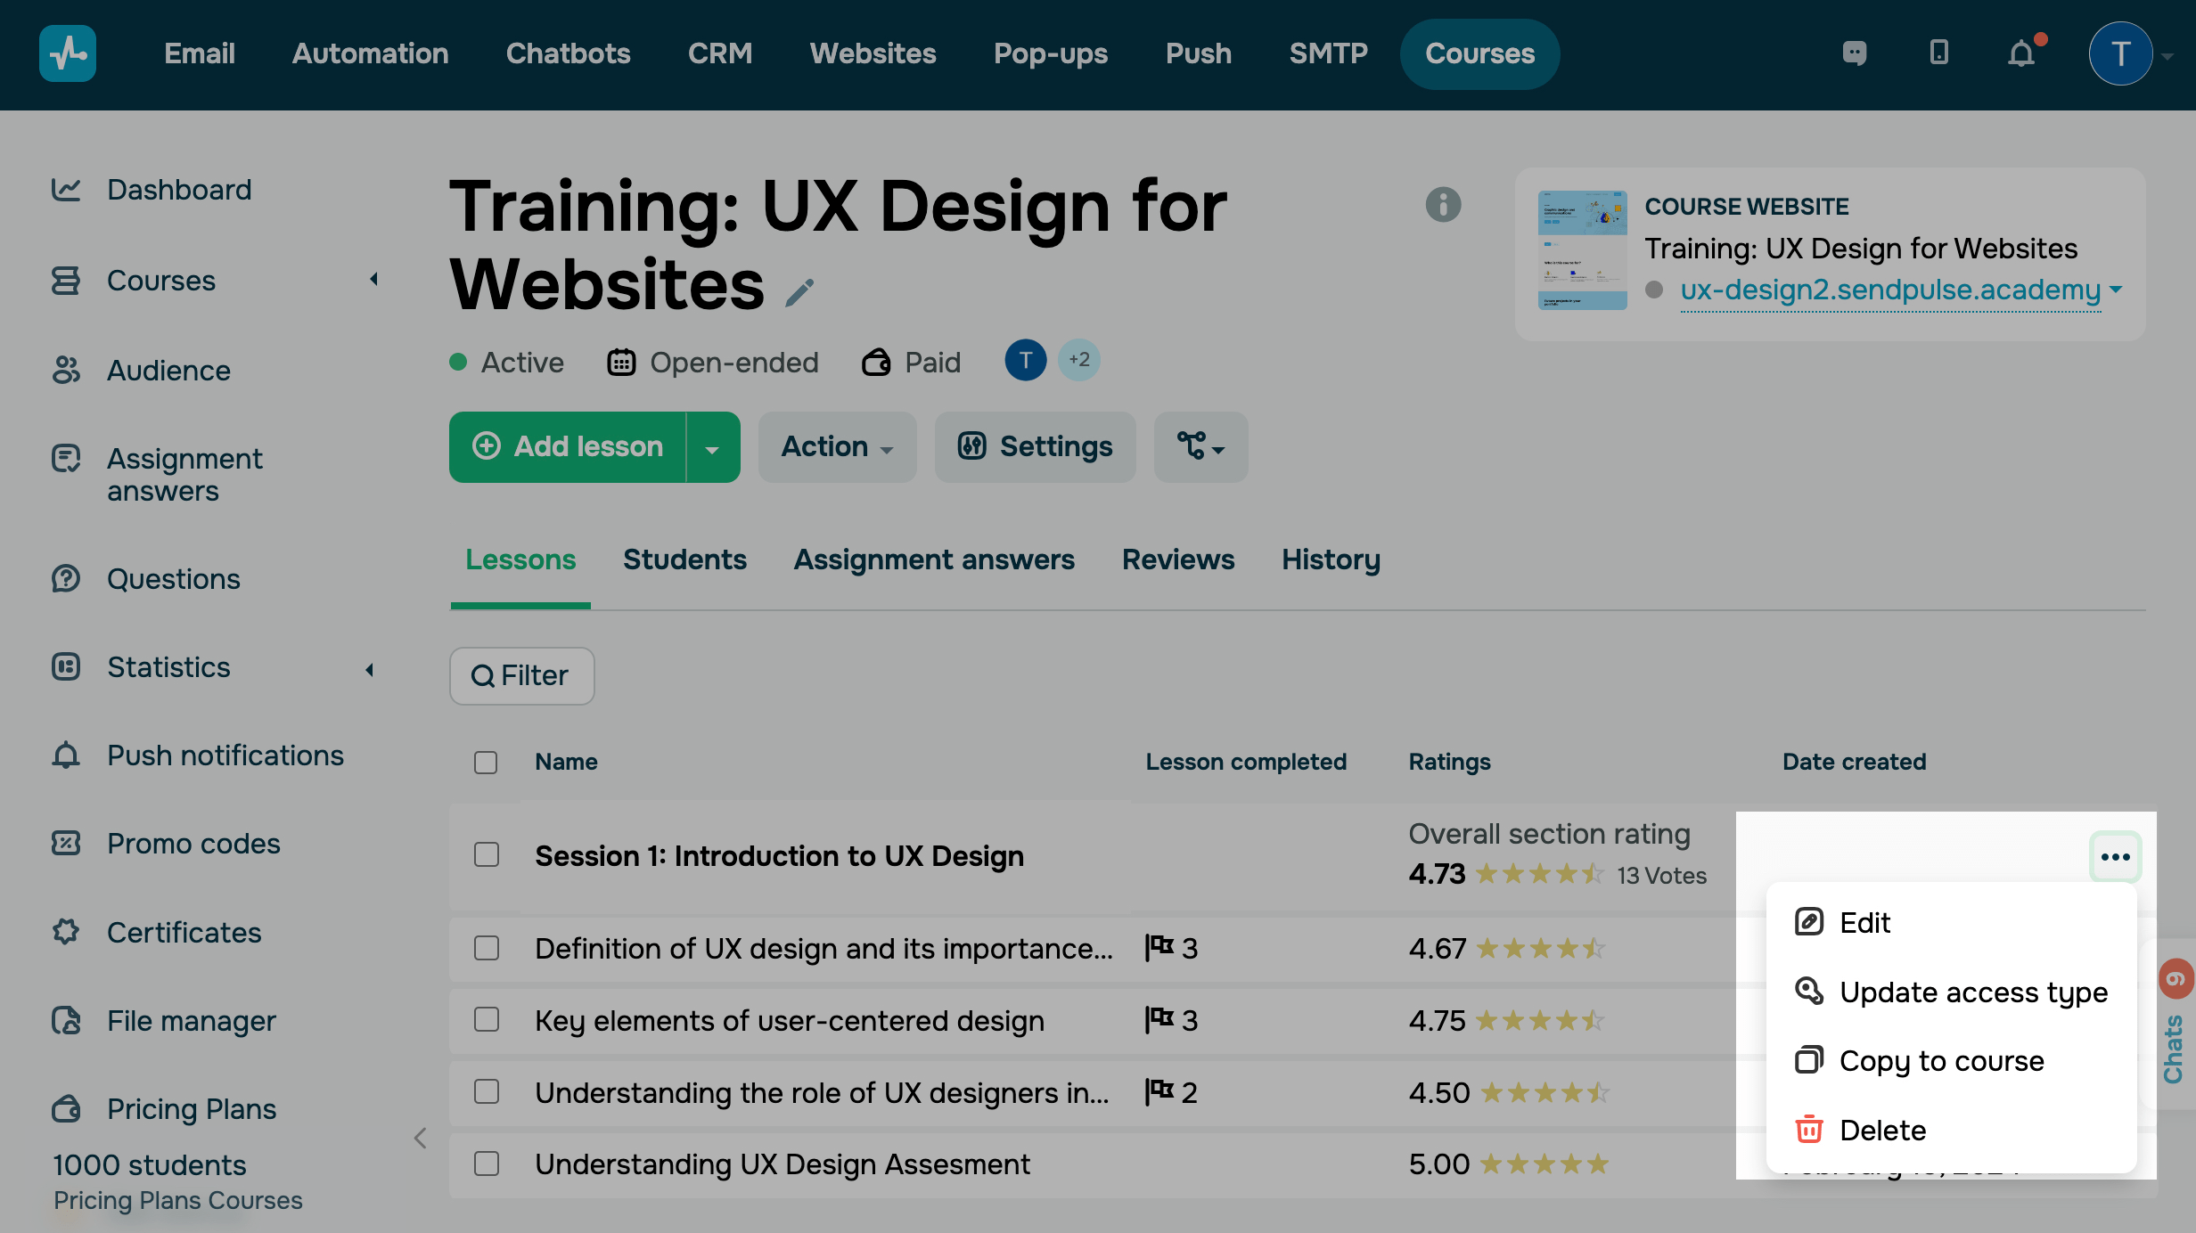The width and height of the screenshot is (2196, 1233).
Task: Click the pencil icon beside course title
Action: (799, 291)
